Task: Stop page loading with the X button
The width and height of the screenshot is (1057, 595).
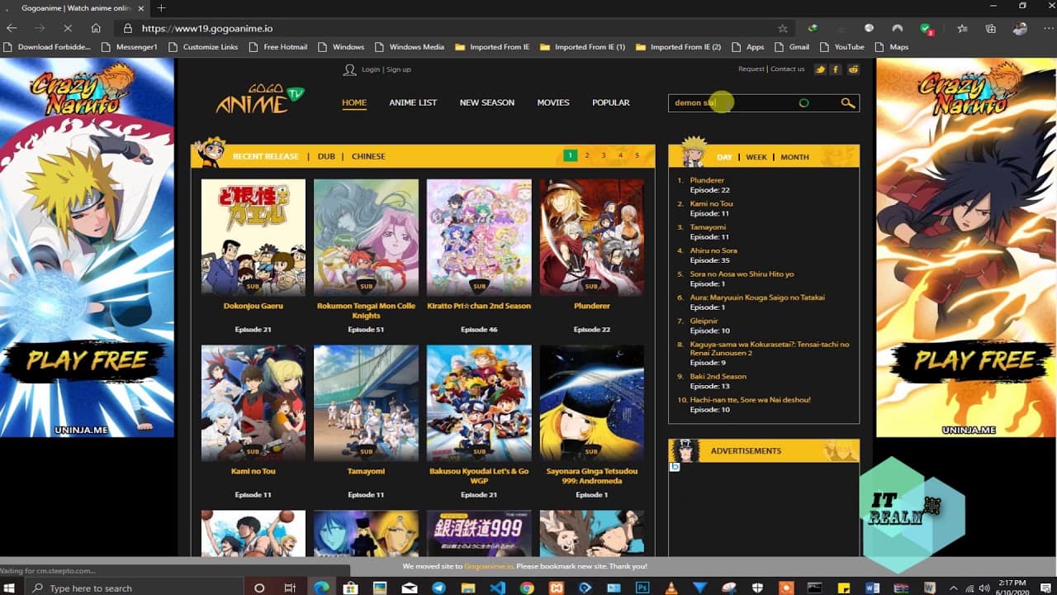Action: [67, 28]
